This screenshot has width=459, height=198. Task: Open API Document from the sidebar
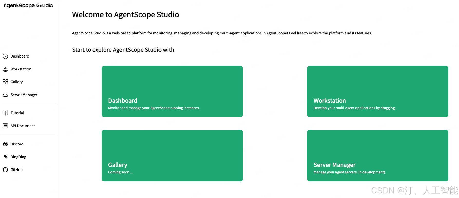23,126
